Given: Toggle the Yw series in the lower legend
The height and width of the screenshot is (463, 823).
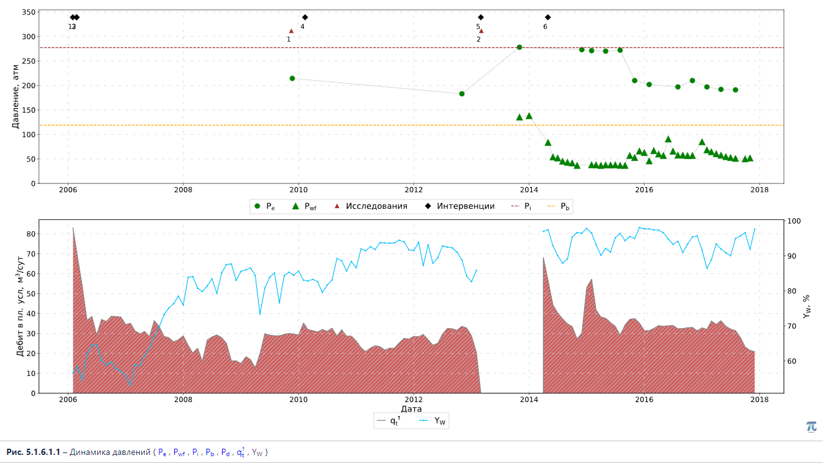Looking at the screenshot, I should (432, 421).
